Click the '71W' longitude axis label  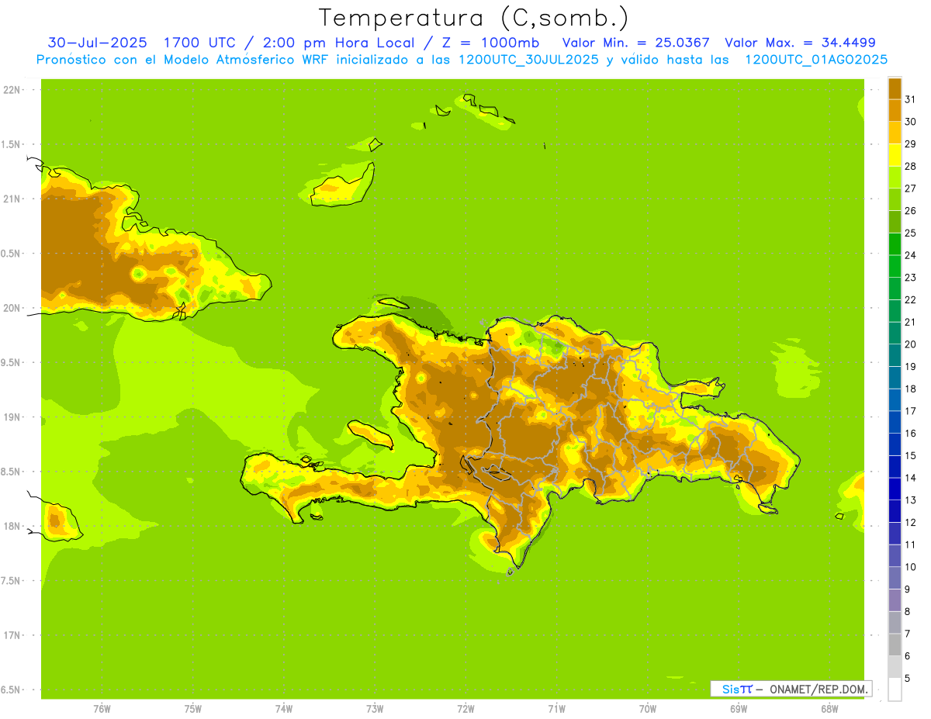tap(556, 709)
